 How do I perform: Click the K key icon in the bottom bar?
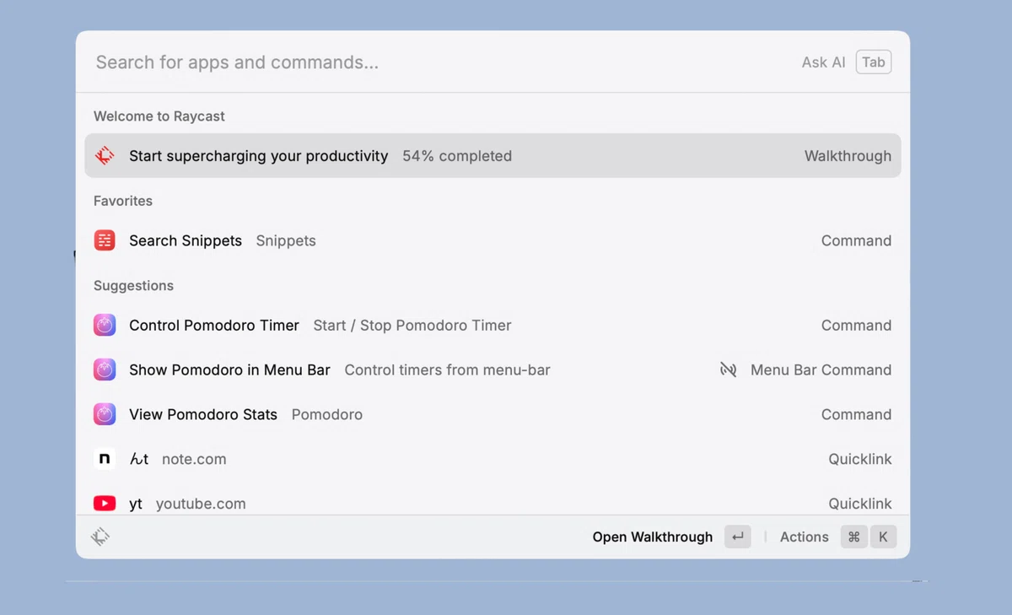(x=884, y=537)
